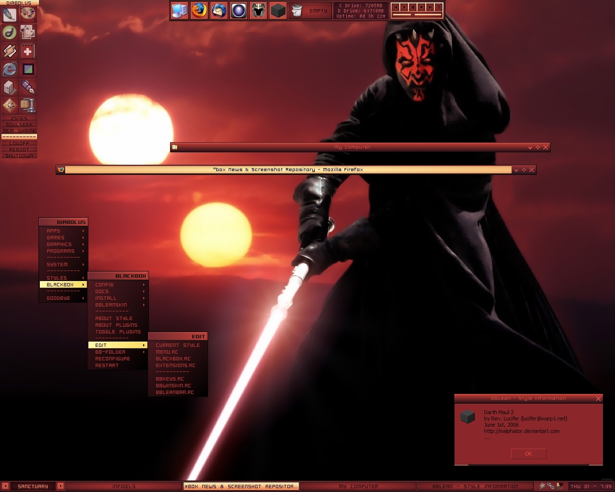The image size is (615, 492).
Task: Launch the paint palette app icon
Action: click(x=28, y=14)
